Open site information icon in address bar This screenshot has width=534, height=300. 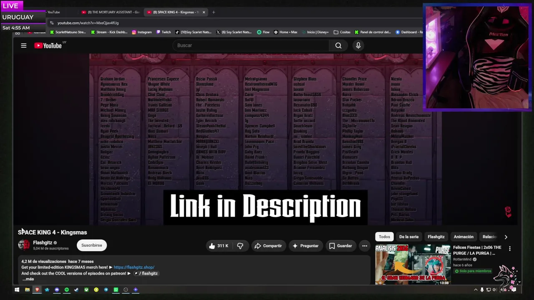click(51, 23)
